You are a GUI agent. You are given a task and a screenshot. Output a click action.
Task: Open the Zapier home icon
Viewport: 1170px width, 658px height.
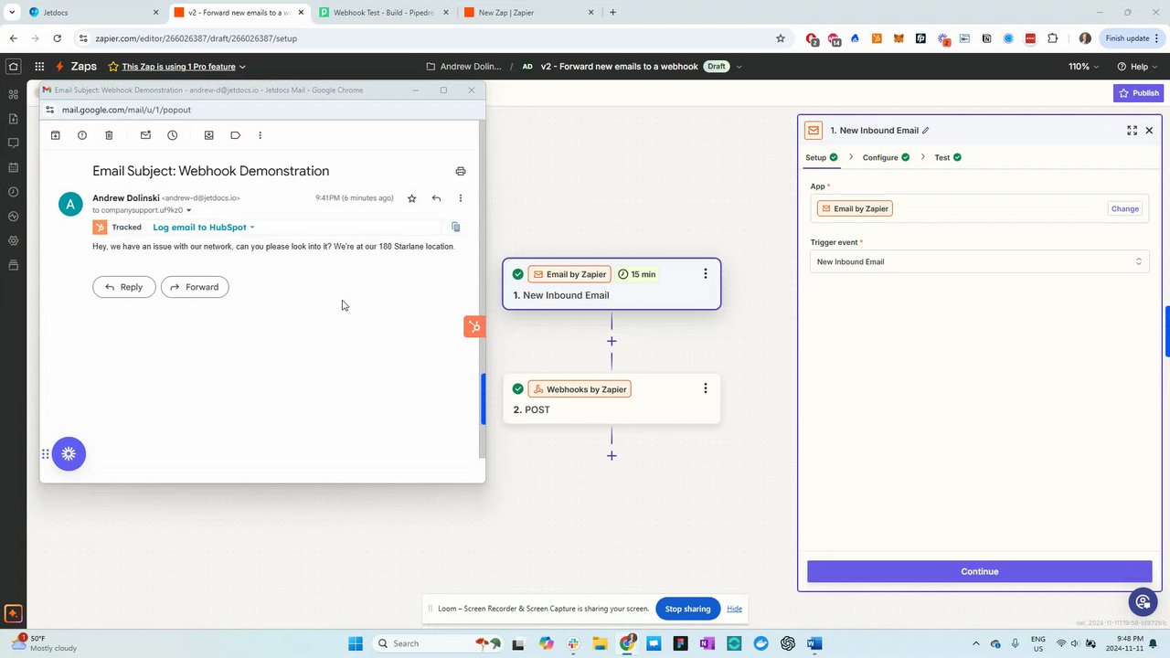coord(13,67)
